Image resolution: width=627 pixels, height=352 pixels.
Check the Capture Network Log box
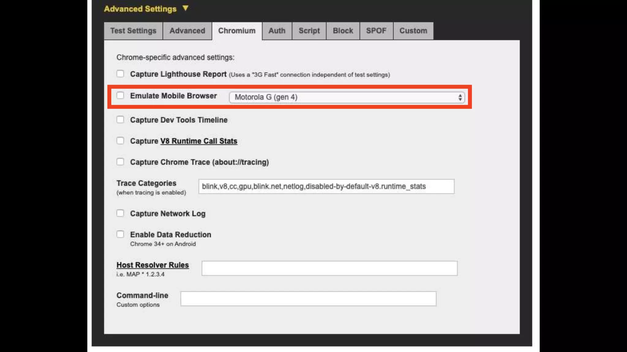tap(120, 213)
